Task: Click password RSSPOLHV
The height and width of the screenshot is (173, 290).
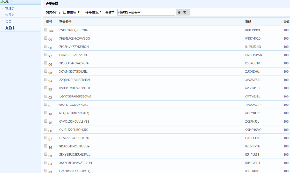Action: coord(253,63)
